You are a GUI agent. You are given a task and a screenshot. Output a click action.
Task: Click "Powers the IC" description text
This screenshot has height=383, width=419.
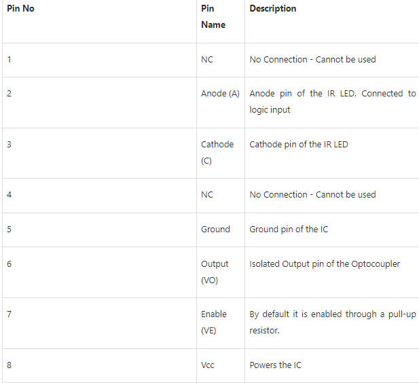click(276, 365)
